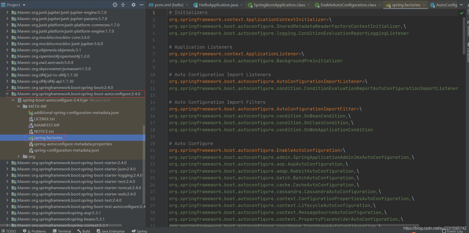This screenshot has width=469, height=233.
Task: Close the EnableAutoConfiguration.class tab
Action: point(380,5)
